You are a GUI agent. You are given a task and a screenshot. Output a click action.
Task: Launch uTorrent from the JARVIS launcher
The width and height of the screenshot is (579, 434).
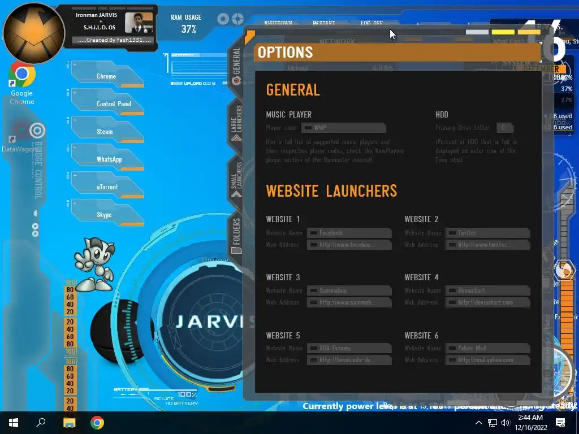pyautogui.click(x=107, y=185)
